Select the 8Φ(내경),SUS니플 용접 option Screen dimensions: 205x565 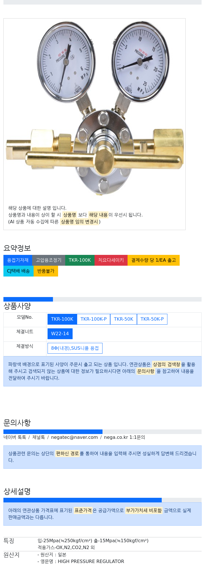pos(75,348)
